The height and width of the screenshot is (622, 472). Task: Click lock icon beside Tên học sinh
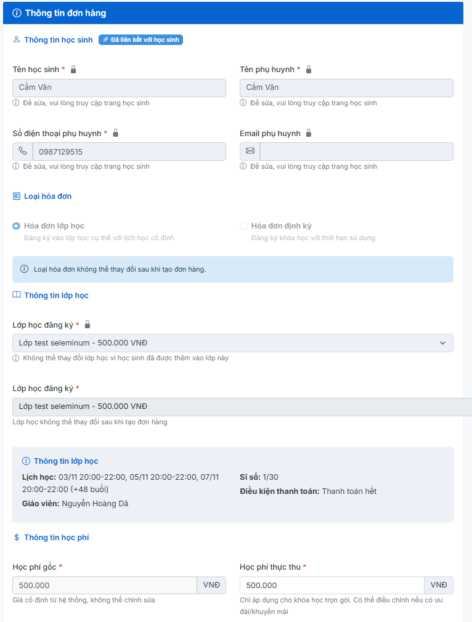[x=73, y=70]
